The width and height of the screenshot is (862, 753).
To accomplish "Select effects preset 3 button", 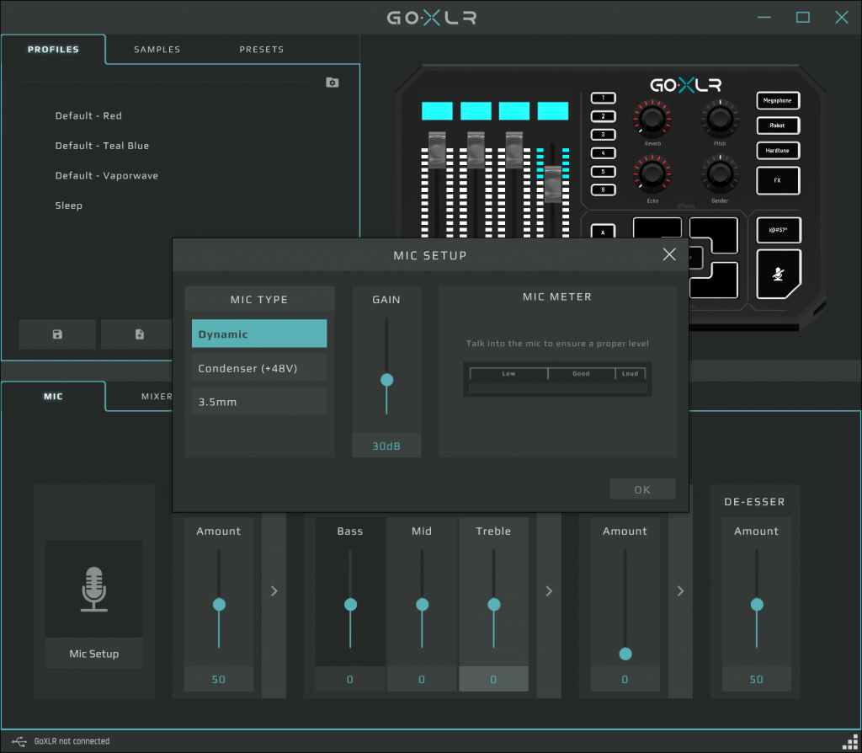I will point(603,134).
